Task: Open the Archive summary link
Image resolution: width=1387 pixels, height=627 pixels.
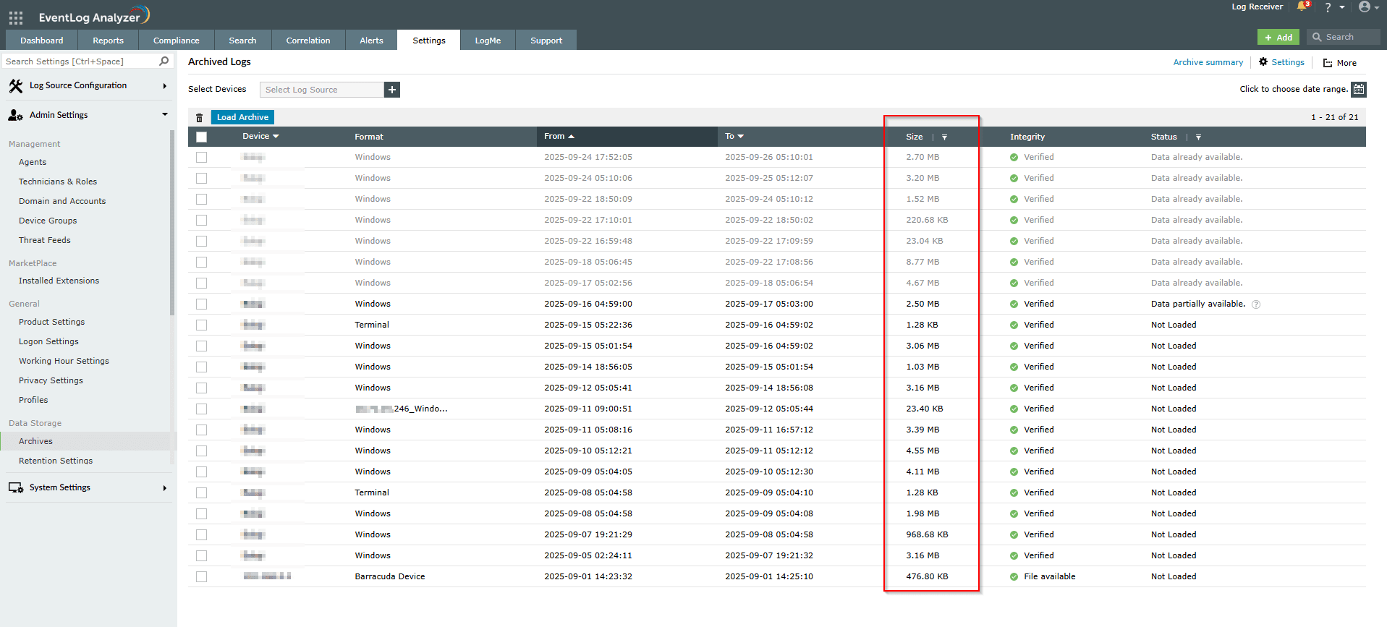Action: point(1208,62)
